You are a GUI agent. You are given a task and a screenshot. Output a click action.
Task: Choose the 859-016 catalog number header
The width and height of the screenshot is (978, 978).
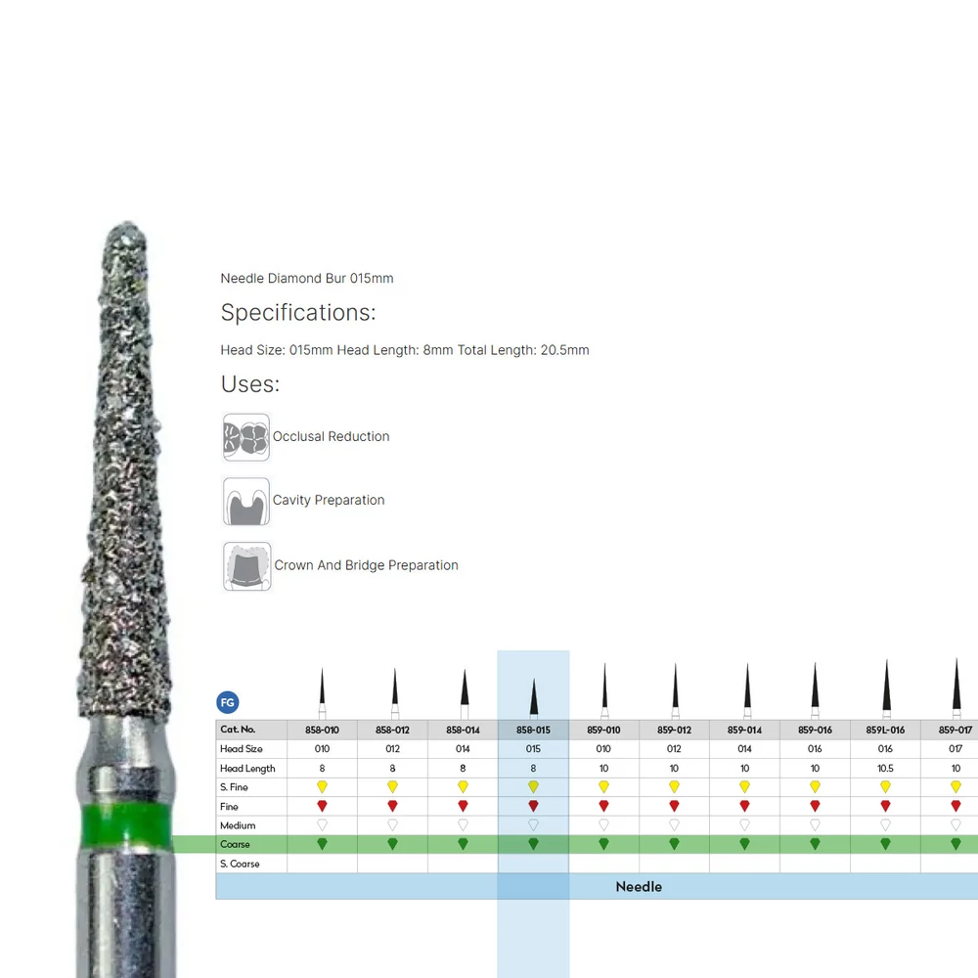[815, 730]
